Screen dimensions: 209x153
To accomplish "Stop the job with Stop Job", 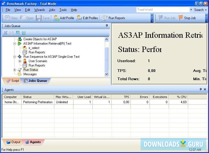I will (x=187, y=18).
